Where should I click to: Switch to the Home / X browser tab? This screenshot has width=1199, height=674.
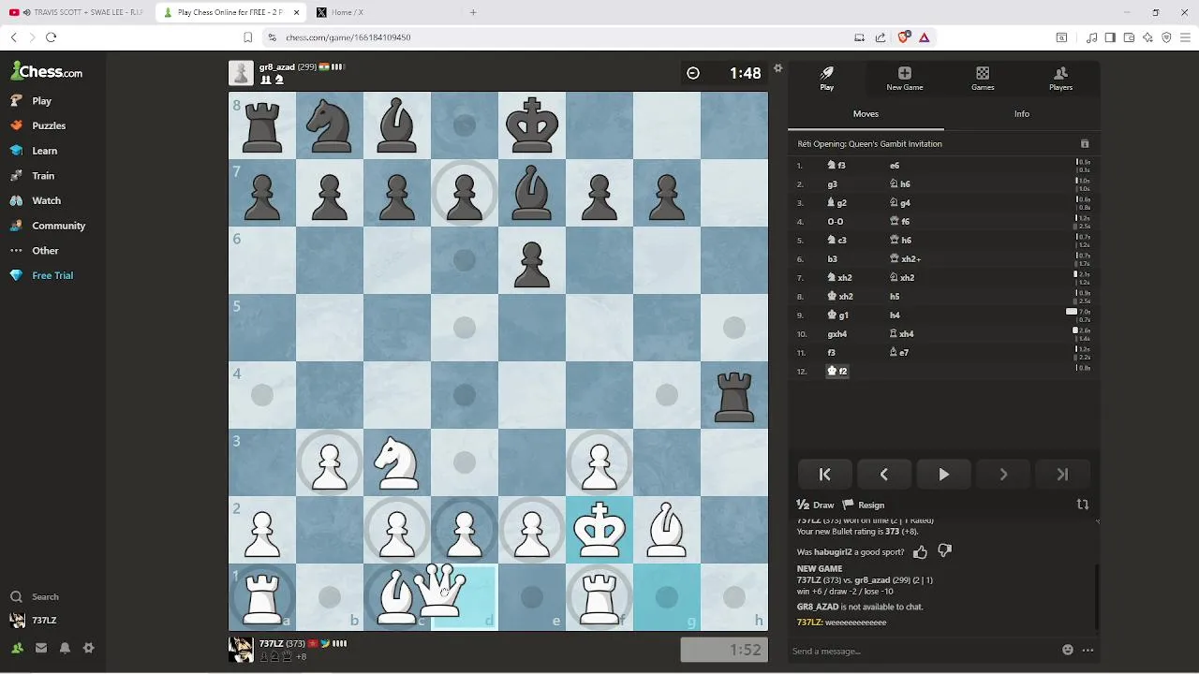pyautogui.click(x=382, y=12)
